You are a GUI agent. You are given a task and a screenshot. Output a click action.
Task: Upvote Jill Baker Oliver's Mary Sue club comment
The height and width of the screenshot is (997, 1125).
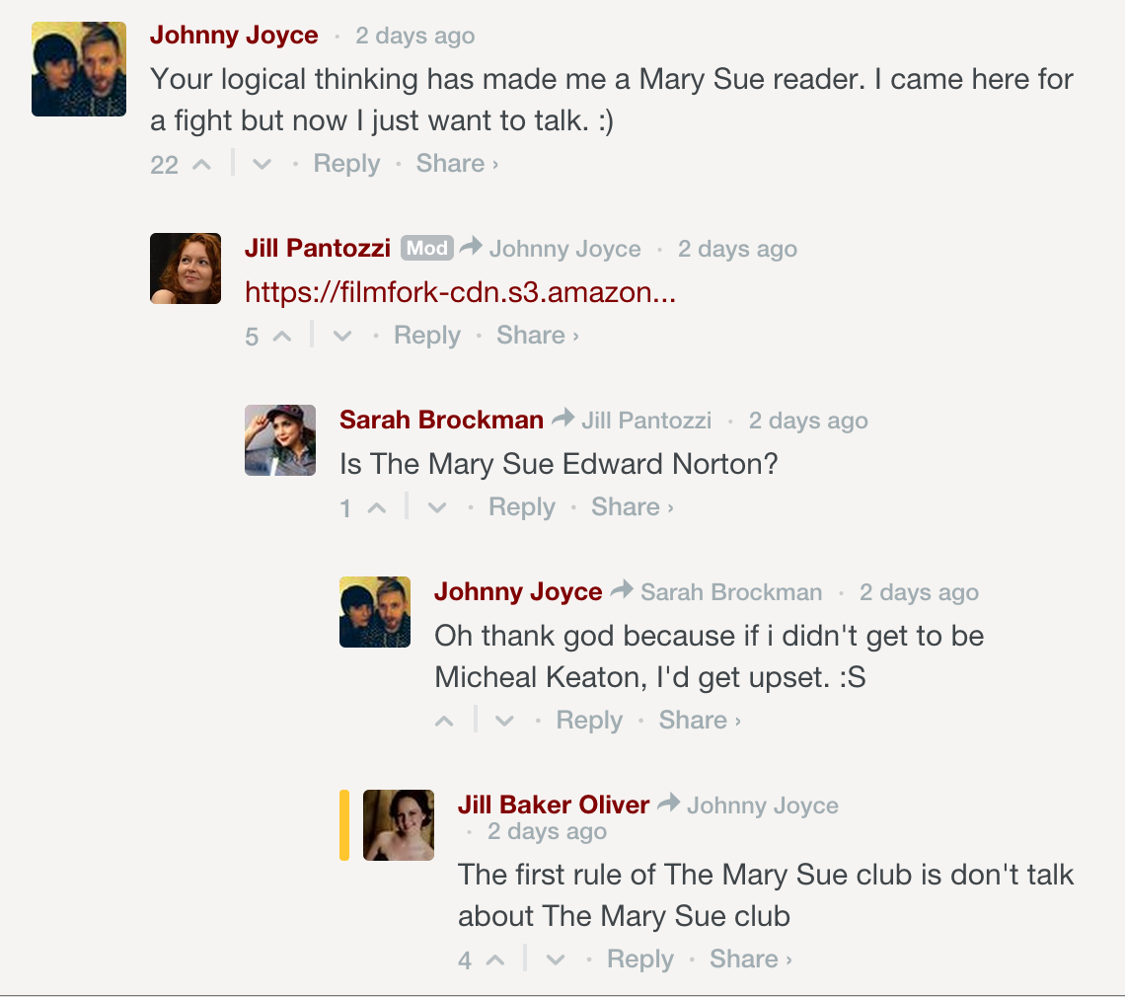coord(495,959)
